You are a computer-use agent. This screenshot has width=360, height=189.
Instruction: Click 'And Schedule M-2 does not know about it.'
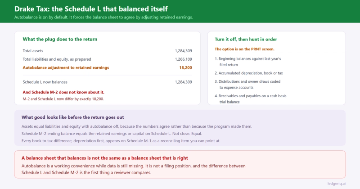[x=63, y=92]
